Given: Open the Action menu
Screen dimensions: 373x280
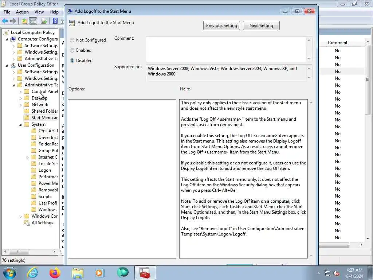Looking at the screenshot, I should (22, 12).
